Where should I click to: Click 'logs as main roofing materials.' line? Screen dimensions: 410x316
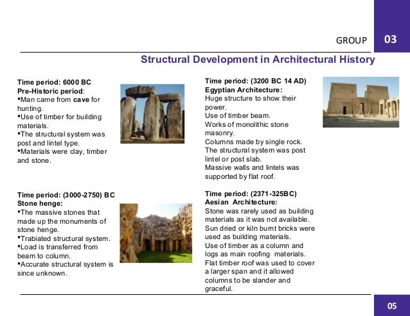click(x=255, y=254)
